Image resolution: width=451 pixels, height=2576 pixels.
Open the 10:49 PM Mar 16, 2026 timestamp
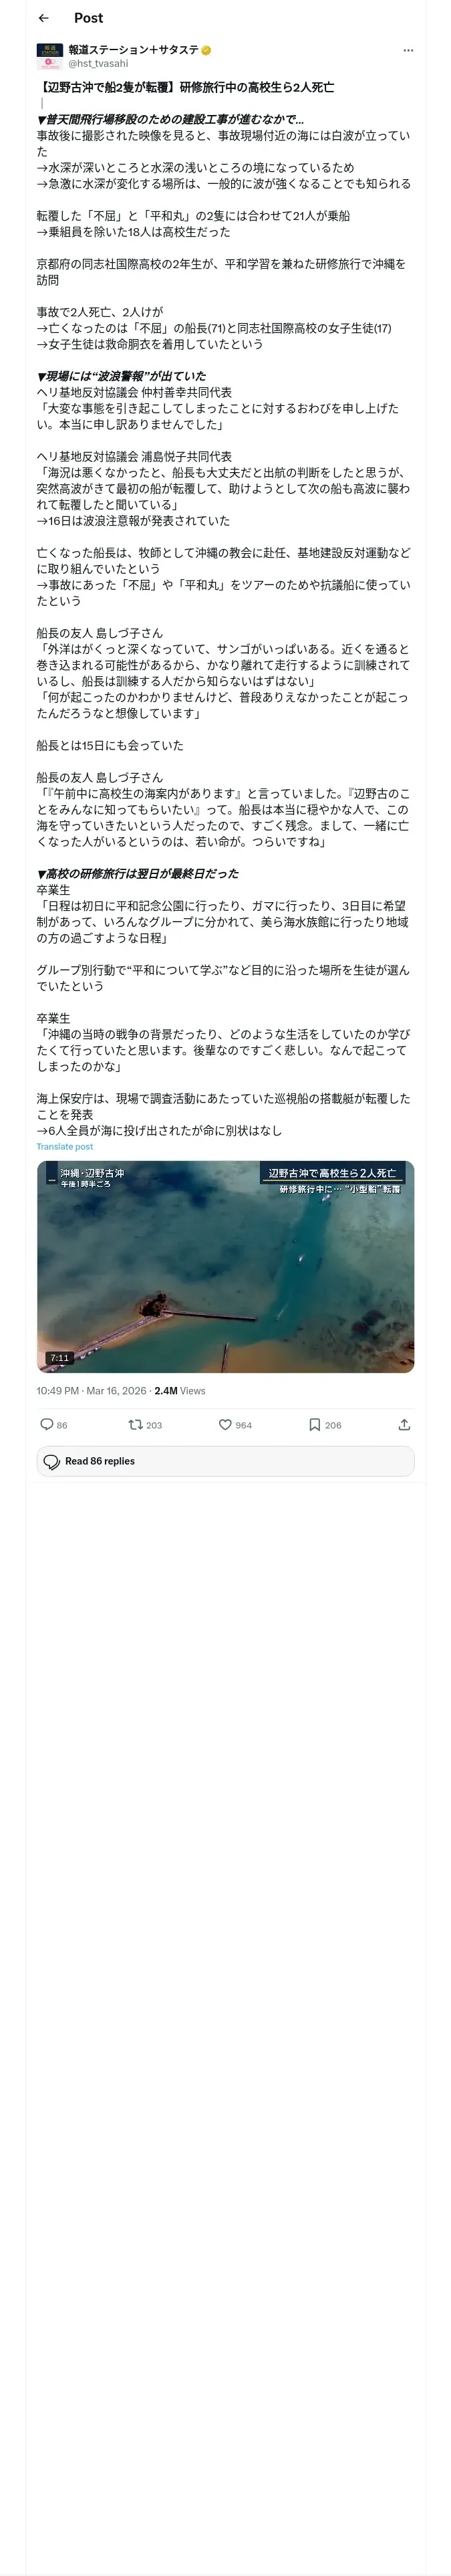pos(91,1390)
